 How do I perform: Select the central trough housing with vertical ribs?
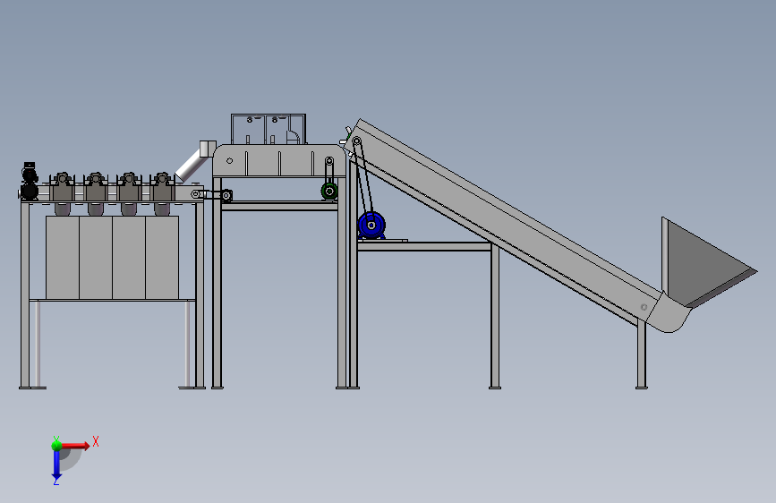[279, 160]
